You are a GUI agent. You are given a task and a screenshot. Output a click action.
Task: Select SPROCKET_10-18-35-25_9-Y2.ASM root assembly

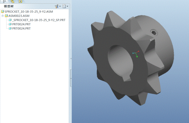[x=29, y=11]
